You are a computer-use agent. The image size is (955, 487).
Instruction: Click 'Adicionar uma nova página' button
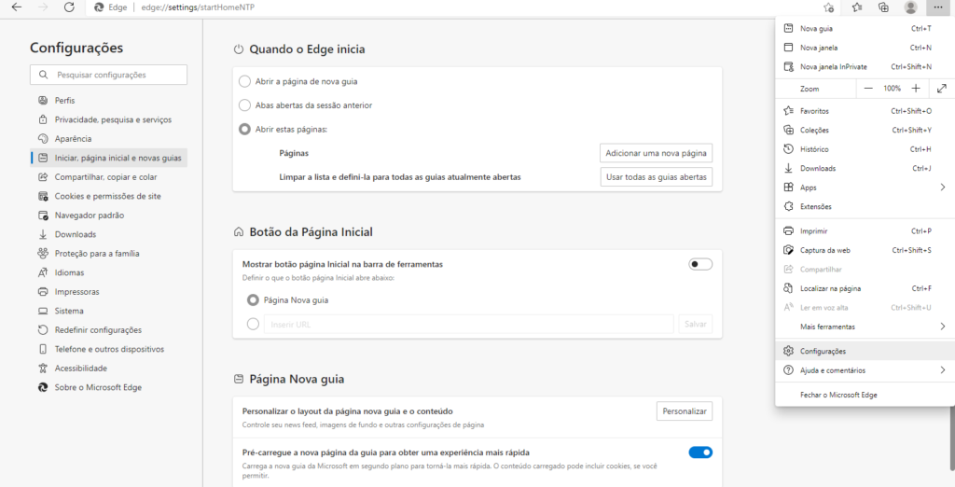click(656, 153)
